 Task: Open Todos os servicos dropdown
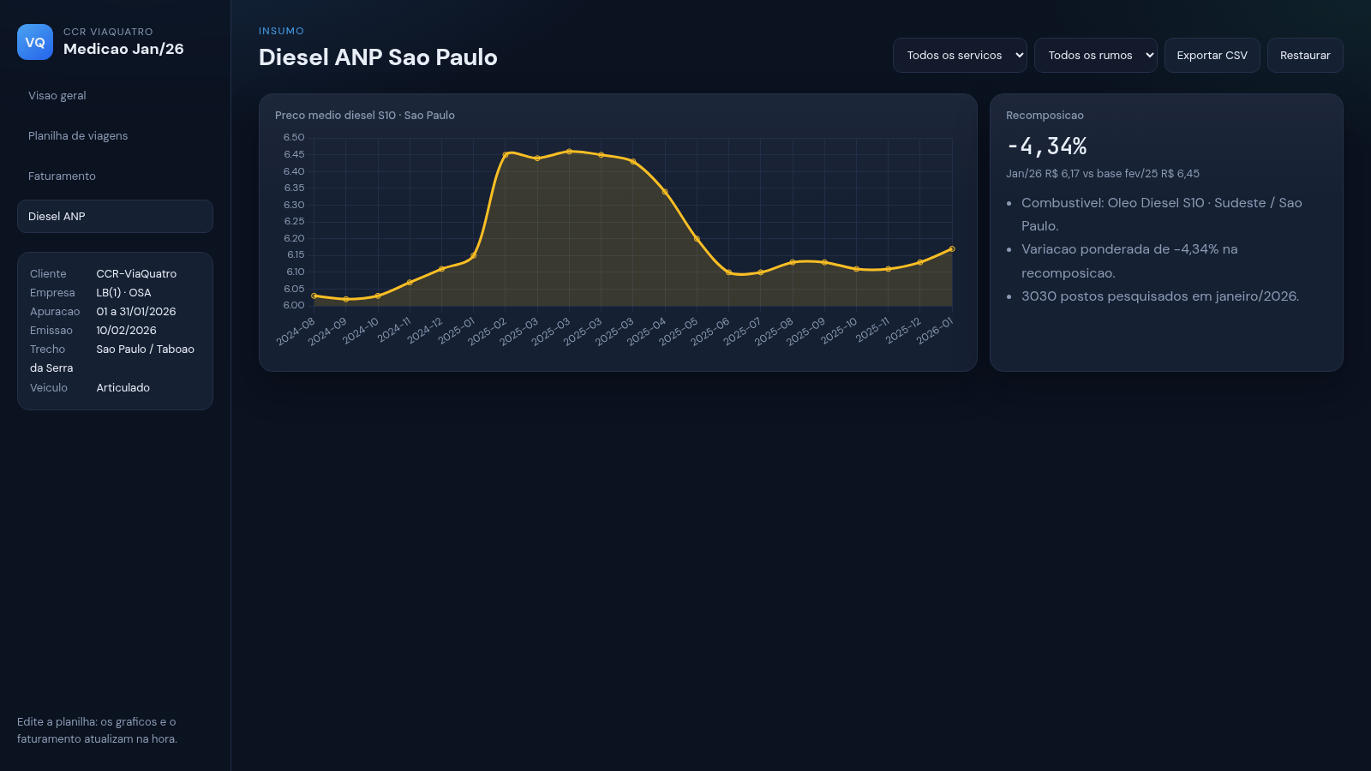[x=960, y=56]
